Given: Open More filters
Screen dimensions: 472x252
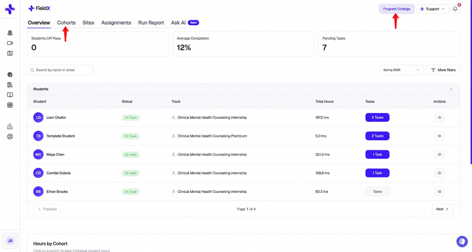Looking at the screenshot, I should point(443,70).
